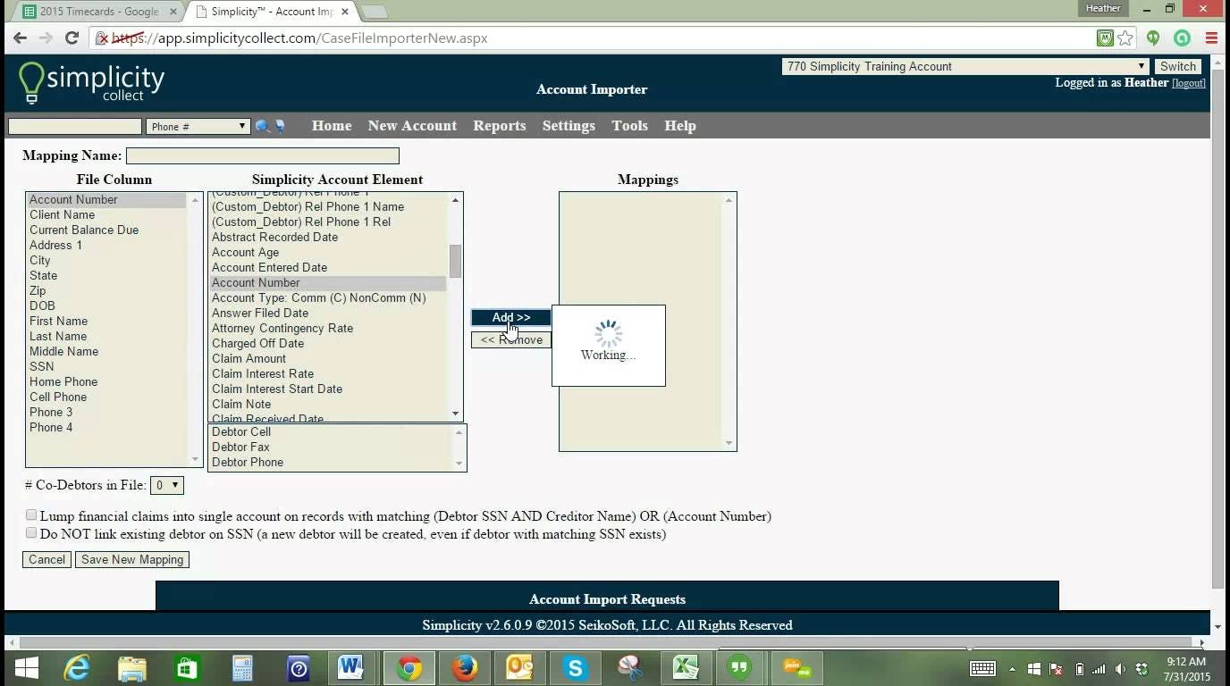The image size is (1230, 686).
Task: Open the Phone # search type dropdown
Action: pos(198,127)
